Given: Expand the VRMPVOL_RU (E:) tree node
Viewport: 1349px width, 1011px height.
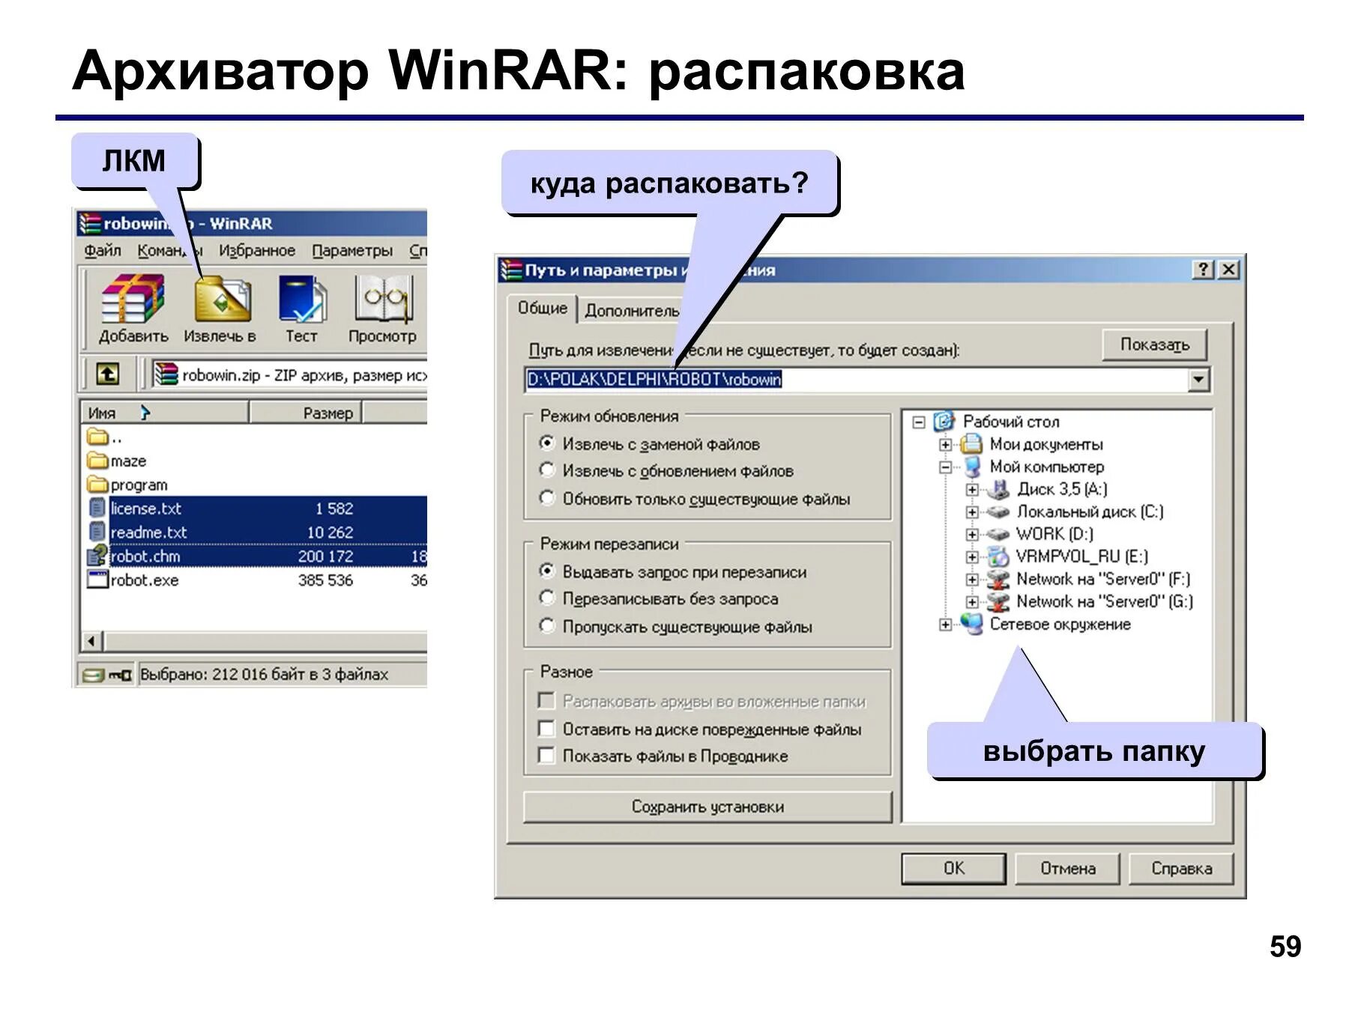Looking at the screenshot, I should pos(972,557).
